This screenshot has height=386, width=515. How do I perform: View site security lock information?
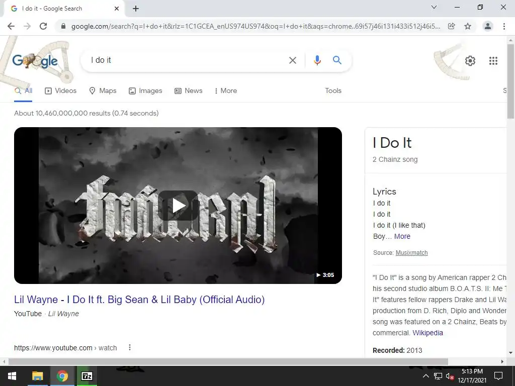pyautogui.click(x=63, y=26)
